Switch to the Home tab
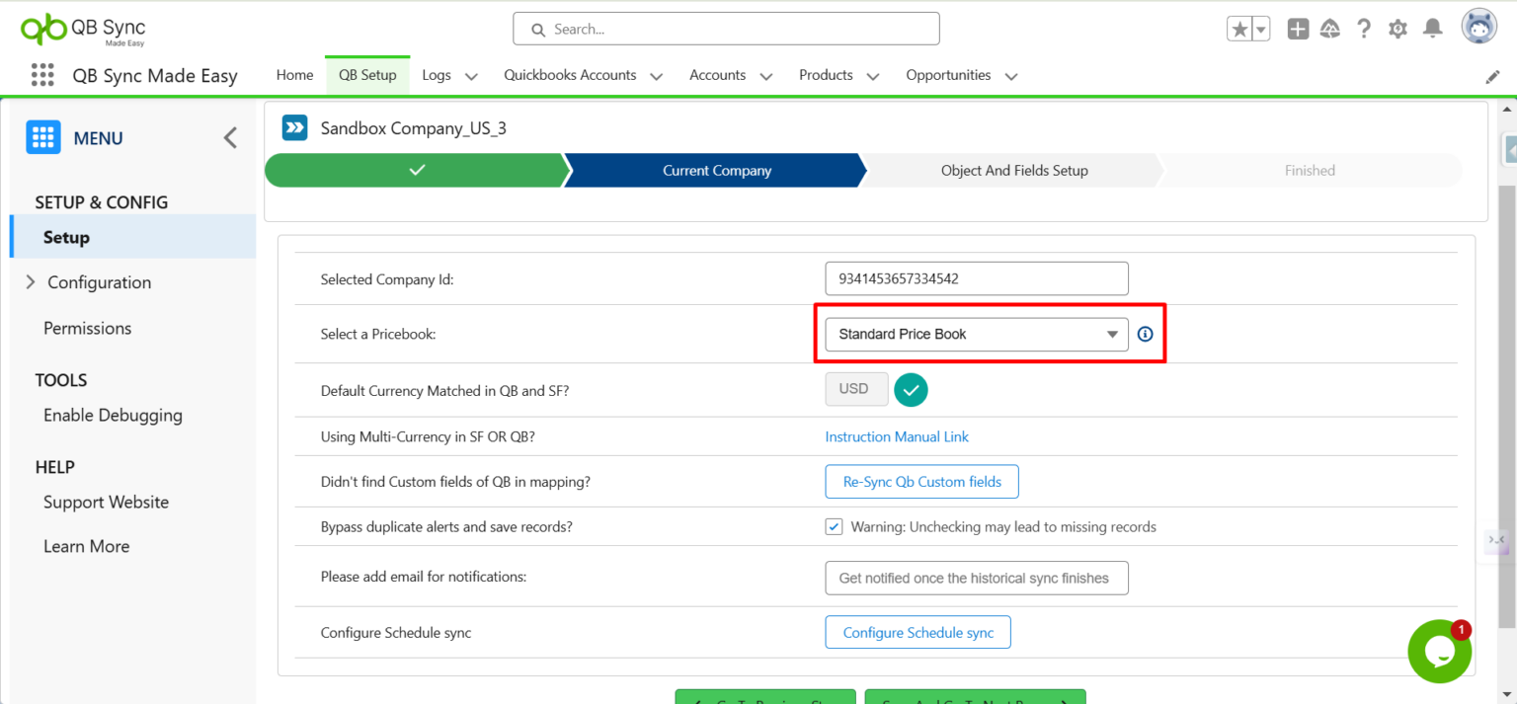The height and width of the screenshot is (704, 1517). [x=294, y=75]
